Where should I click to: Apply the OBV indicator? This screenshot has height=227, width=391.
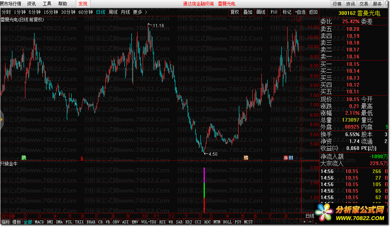pyautogui.click(x=116, y=222)
